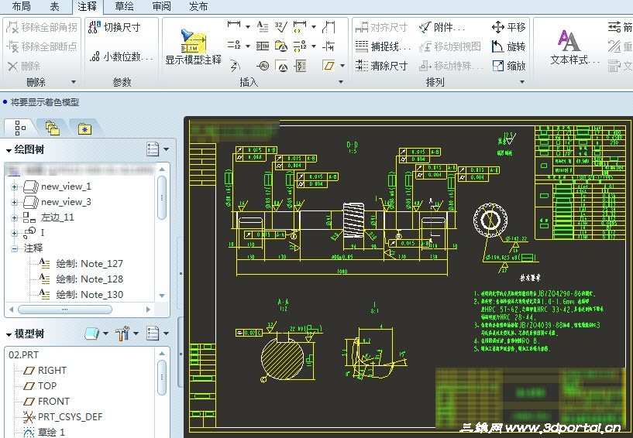
Task: Open the Sketch (草绘) ribbon tab
Action: click(124, 6)
